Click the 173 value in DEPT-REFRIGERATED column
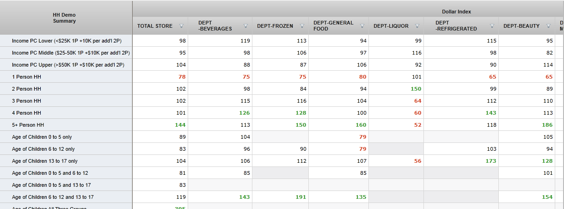The width and height of the screenshot is (564, 209). click(490, 161)
